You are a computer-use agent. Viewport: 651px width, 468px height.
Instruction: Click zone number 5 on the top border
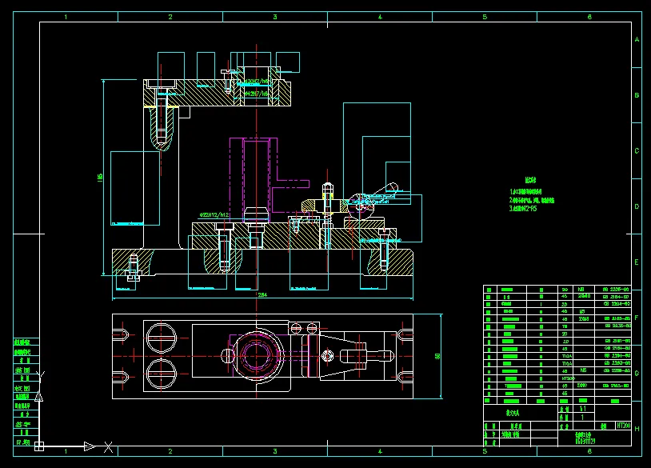(485, 17)
